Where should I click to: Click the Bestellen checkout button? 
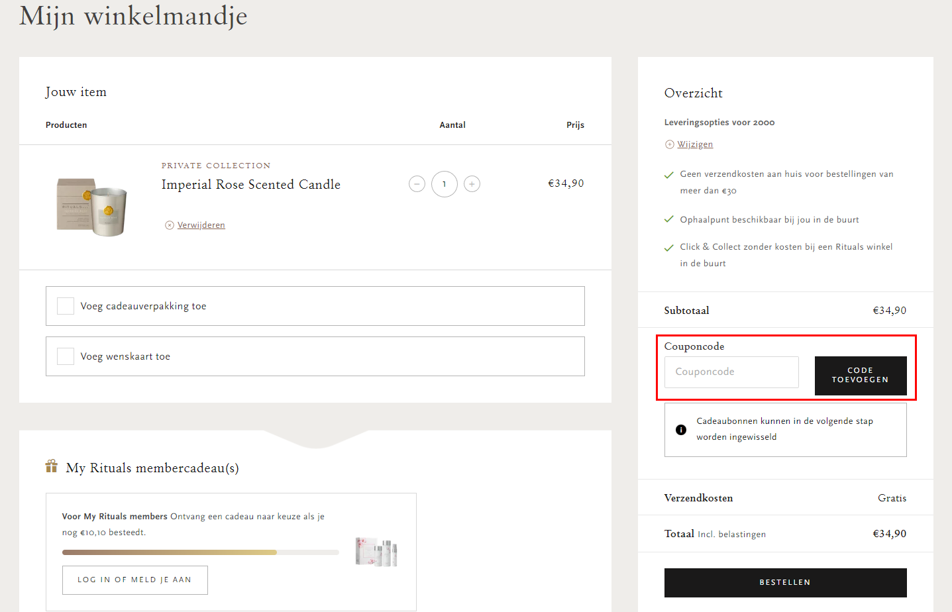[x=785, y=583]
